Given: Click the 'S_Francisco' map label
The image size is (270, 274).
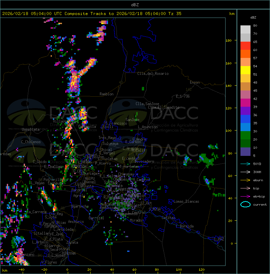Looking at the screenshot, I should [x=116, y=124].
